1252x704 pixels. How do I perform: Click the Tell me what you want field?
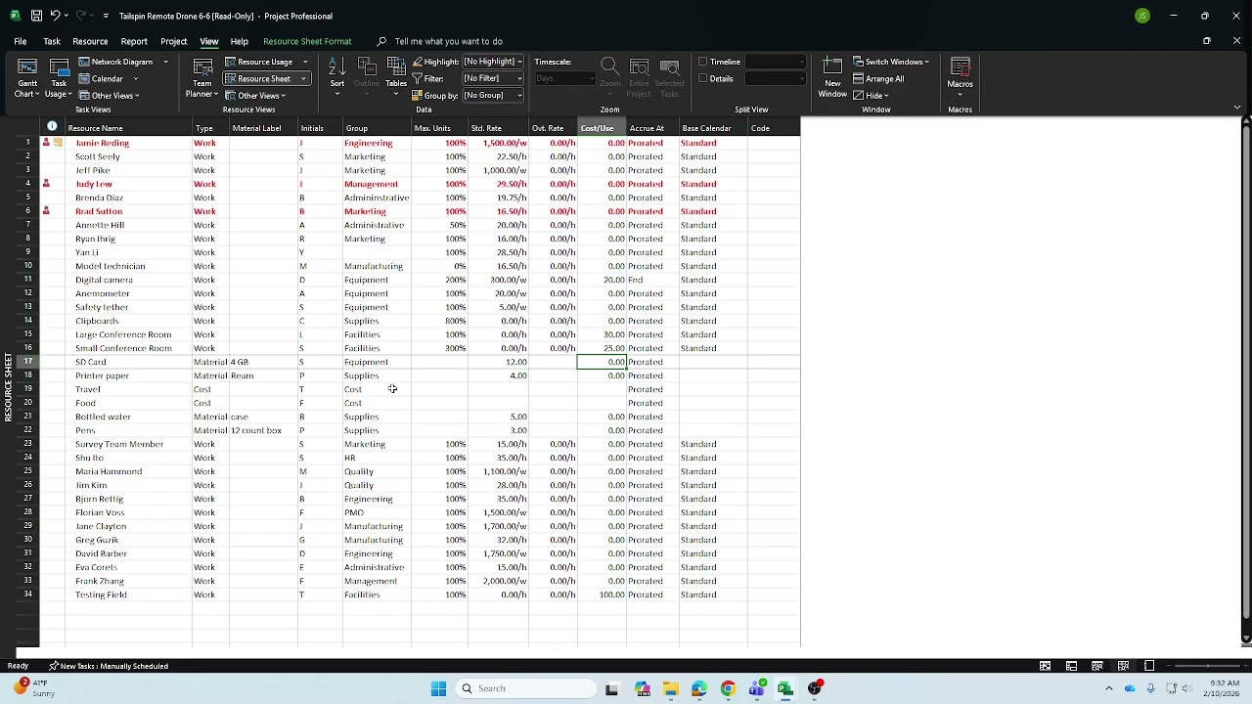pyautogui.click(x=448, y=41)
